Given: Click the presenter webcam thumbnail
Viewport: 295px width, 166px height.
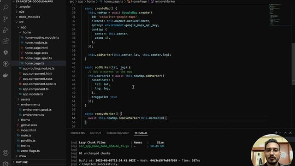Looking at the screenshot, I should click(x=272, y=150).
